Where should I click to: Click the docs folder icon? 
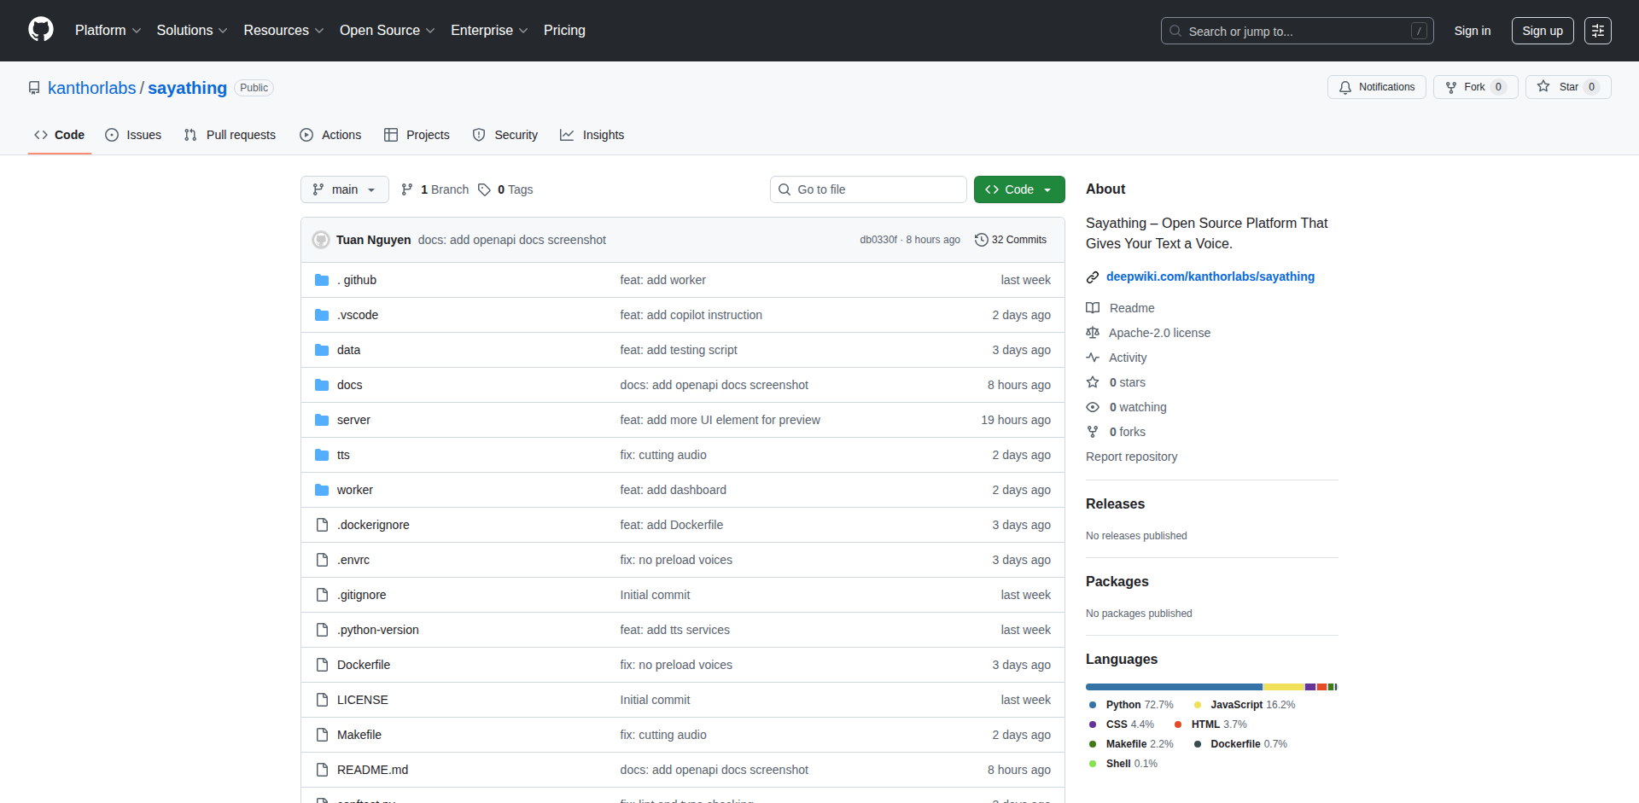click(x=322, y=385)
